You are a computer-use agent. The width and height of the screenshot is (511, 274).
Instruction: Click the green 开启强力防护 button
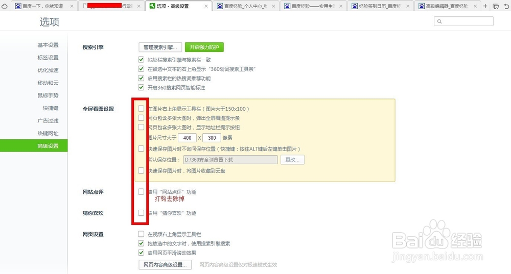point(204,47)
